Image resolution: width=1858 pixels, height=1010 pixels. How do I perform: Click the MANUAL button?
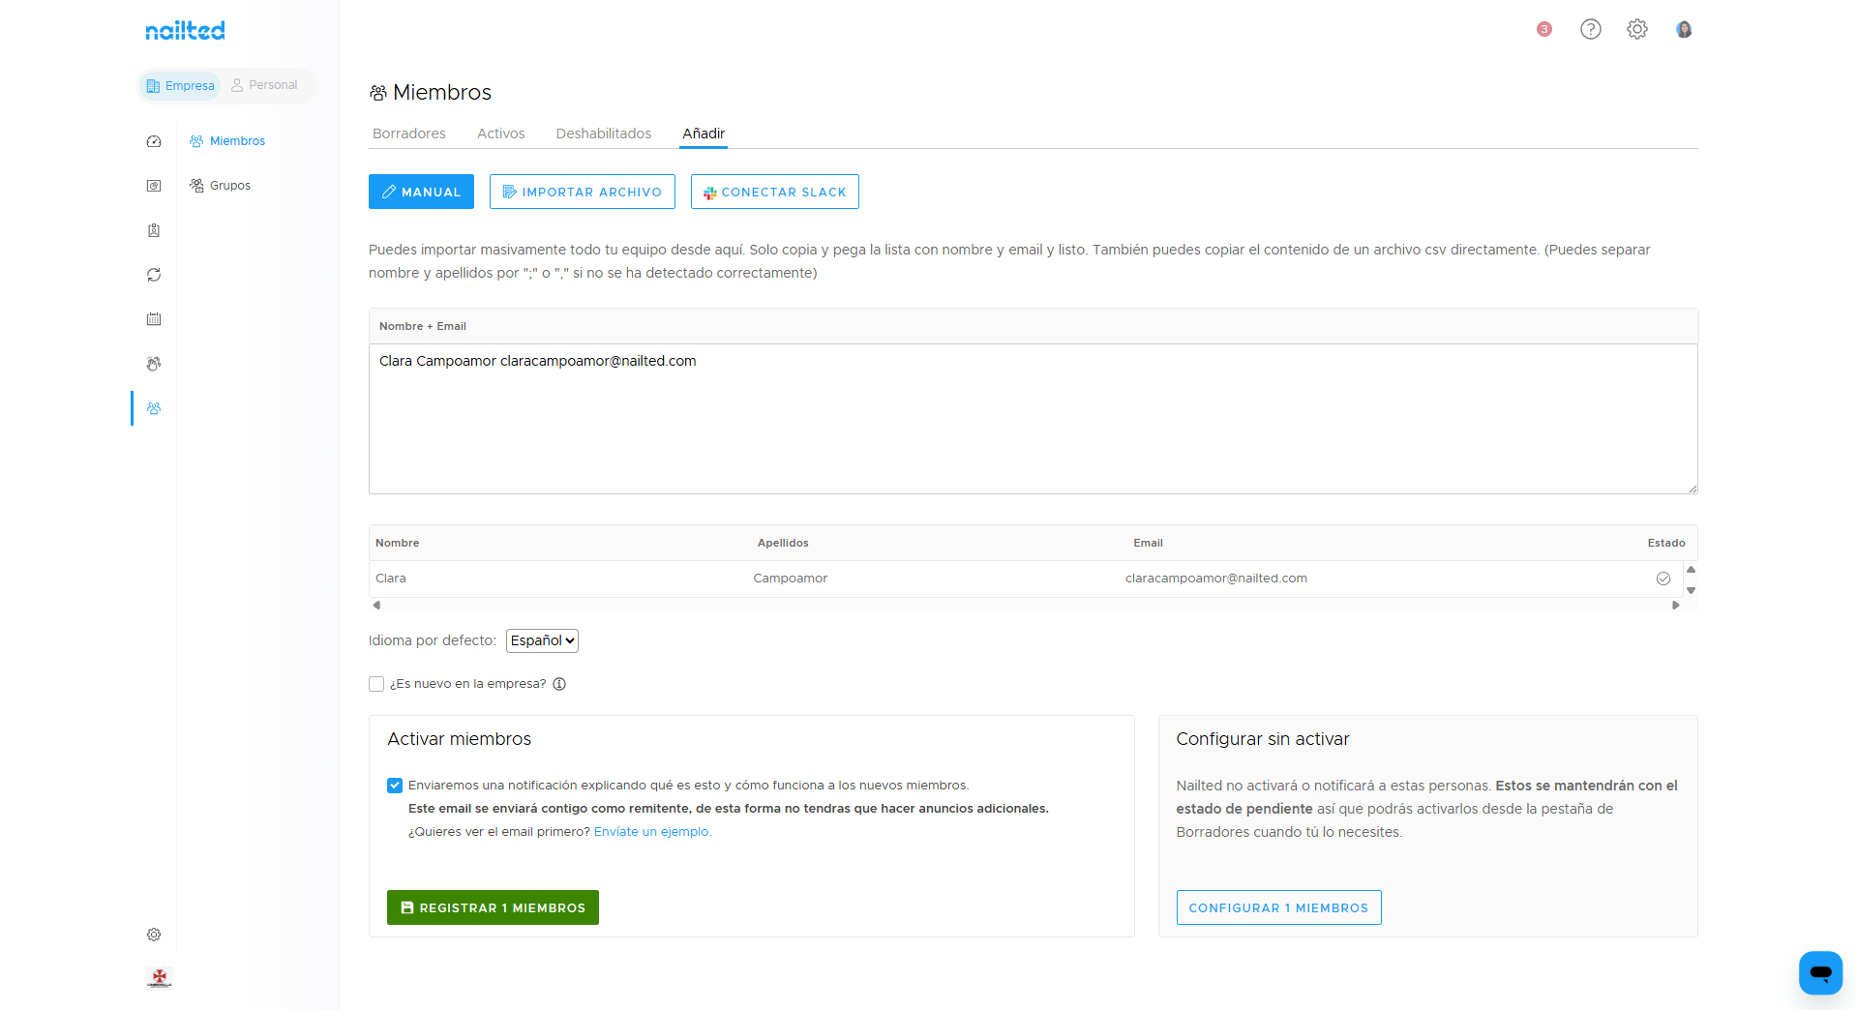421,192
